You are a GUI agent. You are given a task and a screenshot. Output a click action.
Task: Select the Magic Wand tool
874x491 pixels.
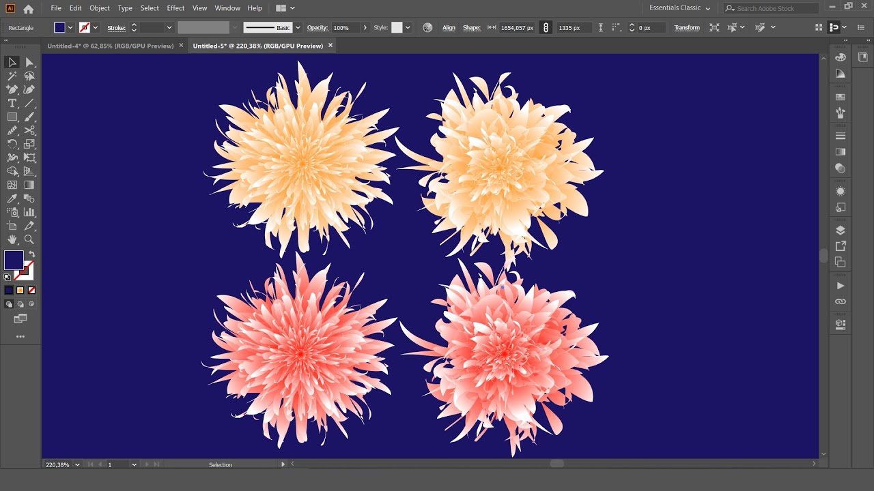(12, 76)
